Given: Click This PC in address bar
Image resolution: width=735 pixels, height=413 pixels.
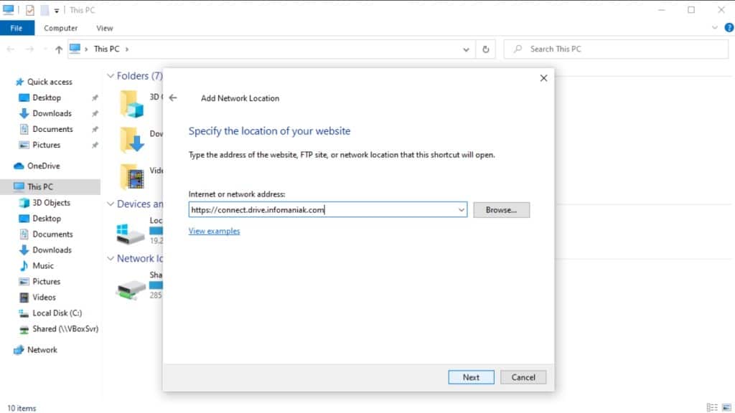Looking at the screenshot, I should (x=106, y=49).
